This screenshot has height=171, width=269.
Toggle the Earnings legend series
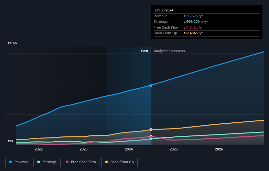(47, 162)
